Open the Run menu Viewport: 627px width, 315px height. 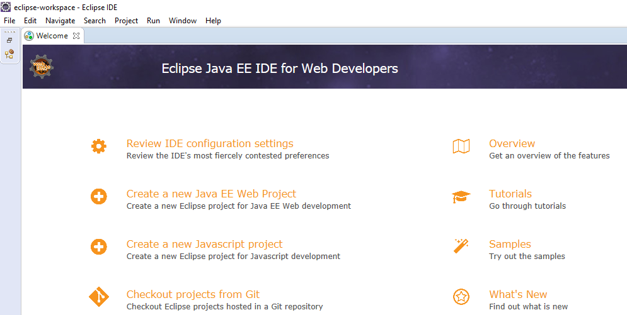pos(153,21)
